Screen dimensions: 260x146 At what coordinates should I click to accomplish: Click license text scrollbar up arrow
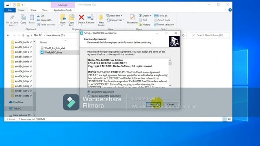pyautogui.click(x=170, y=60)
